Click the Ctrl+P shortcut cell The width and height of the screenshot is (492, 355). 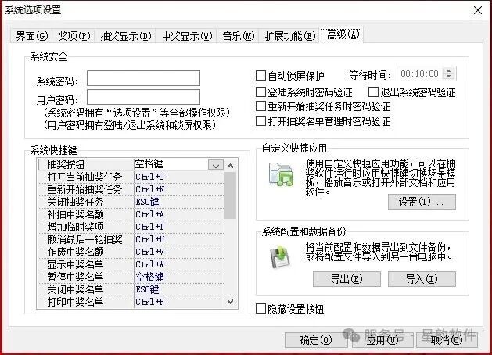coord(179,303)
